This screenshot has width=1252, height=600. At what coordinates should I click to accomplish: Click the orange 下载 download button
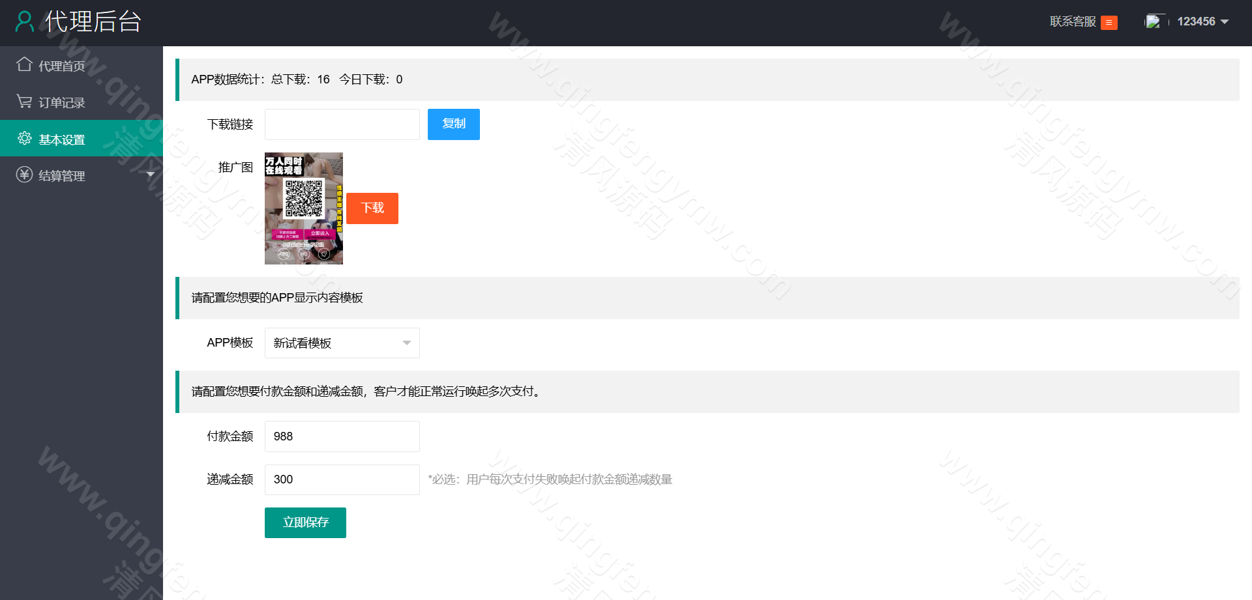[x=372, y=208]
